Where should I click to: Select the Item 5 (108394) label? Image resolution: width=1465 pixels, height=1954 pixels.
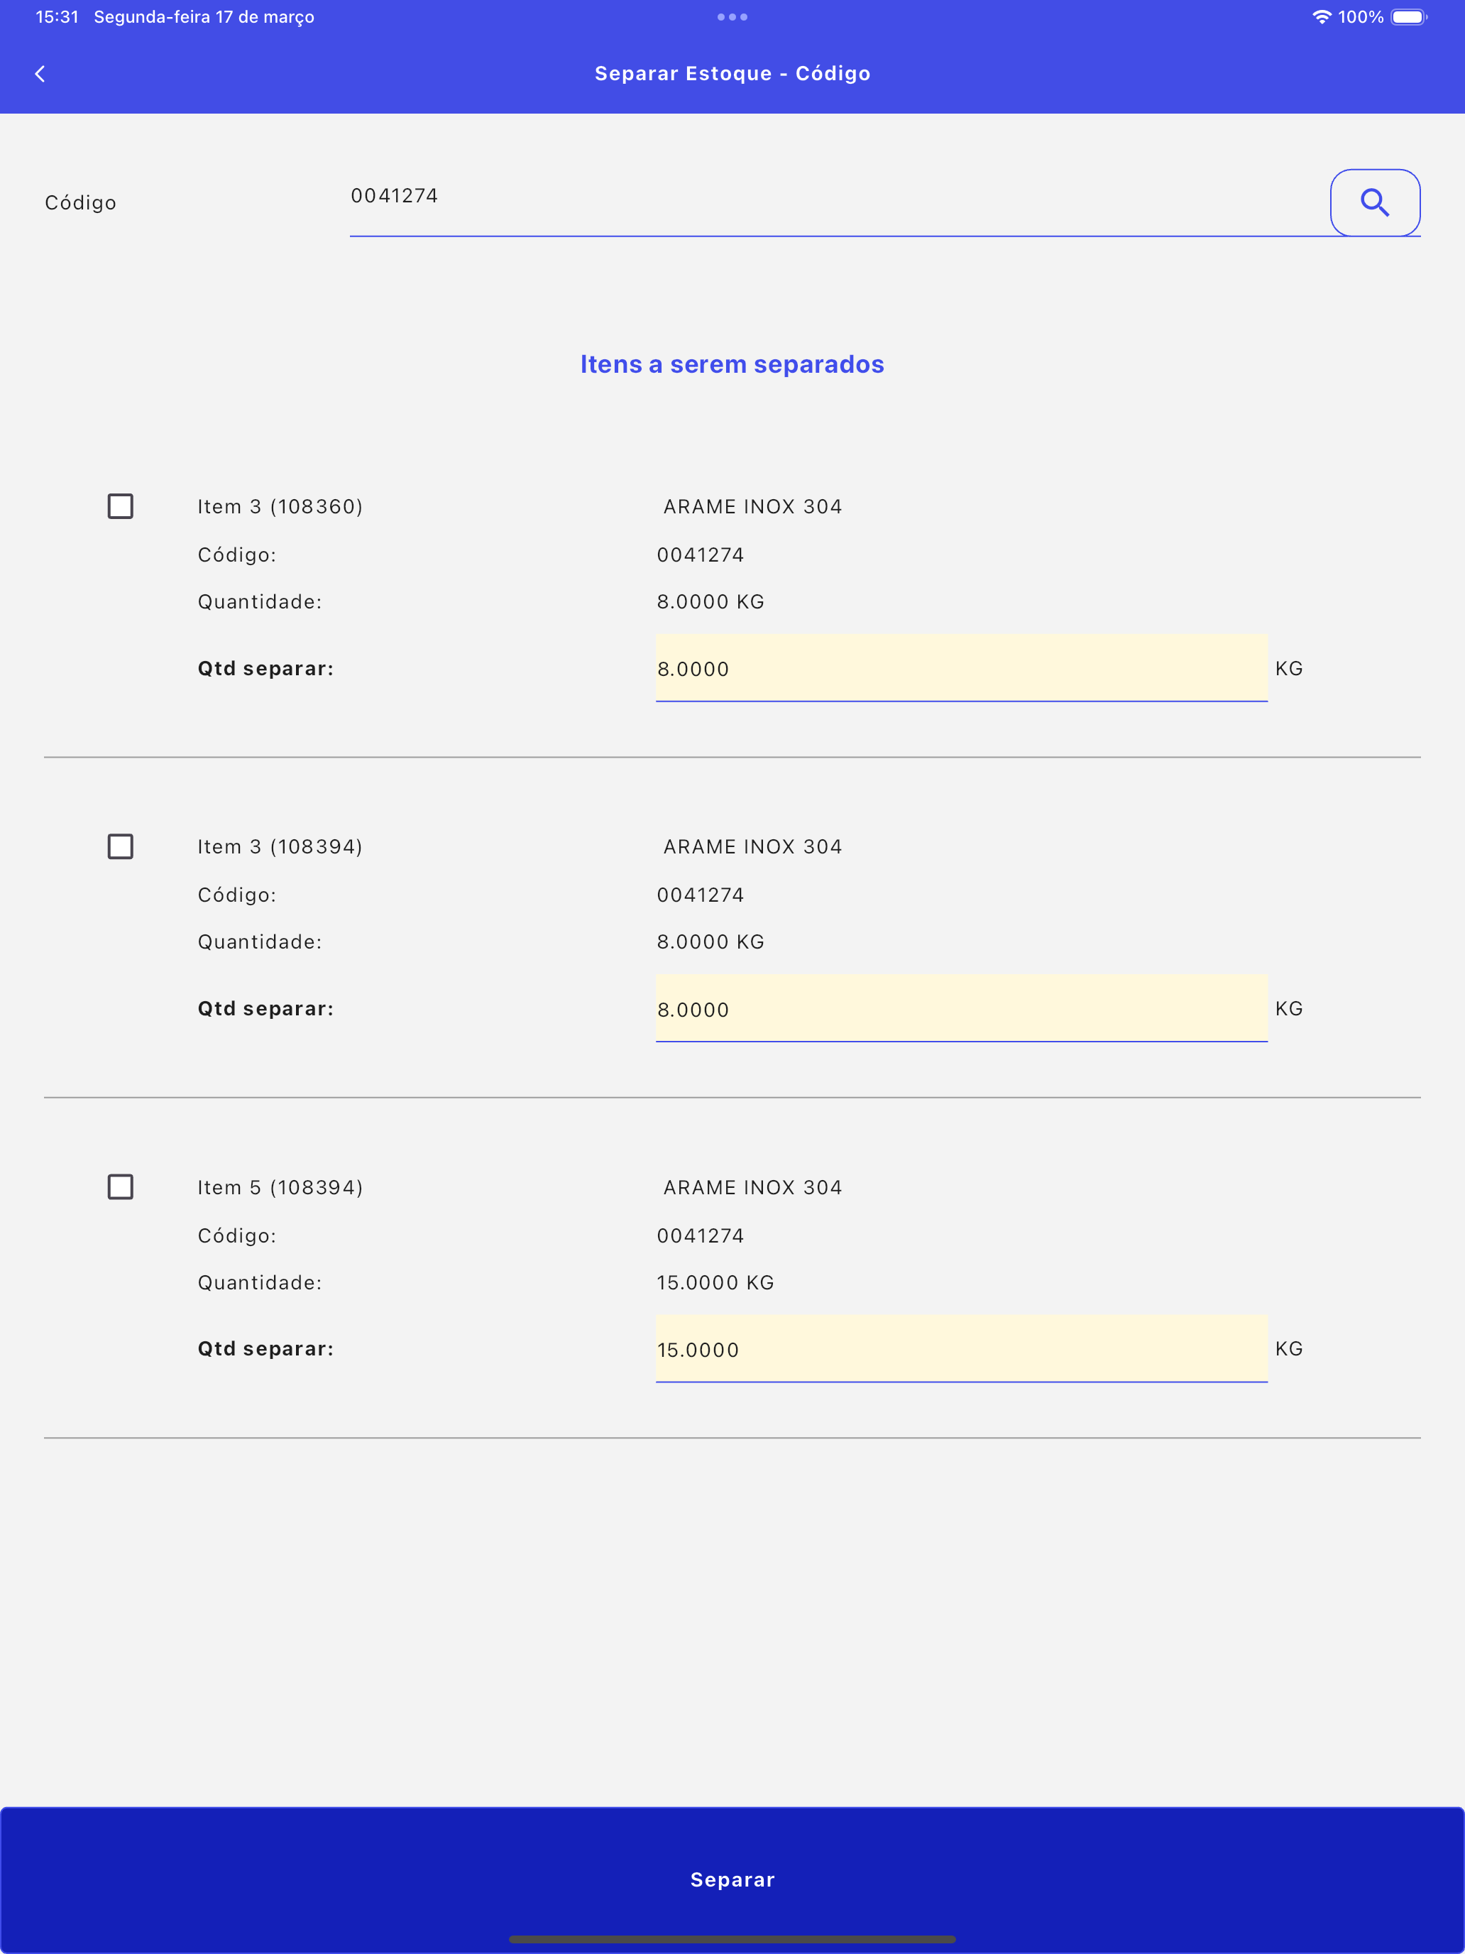click(280, 1187)
